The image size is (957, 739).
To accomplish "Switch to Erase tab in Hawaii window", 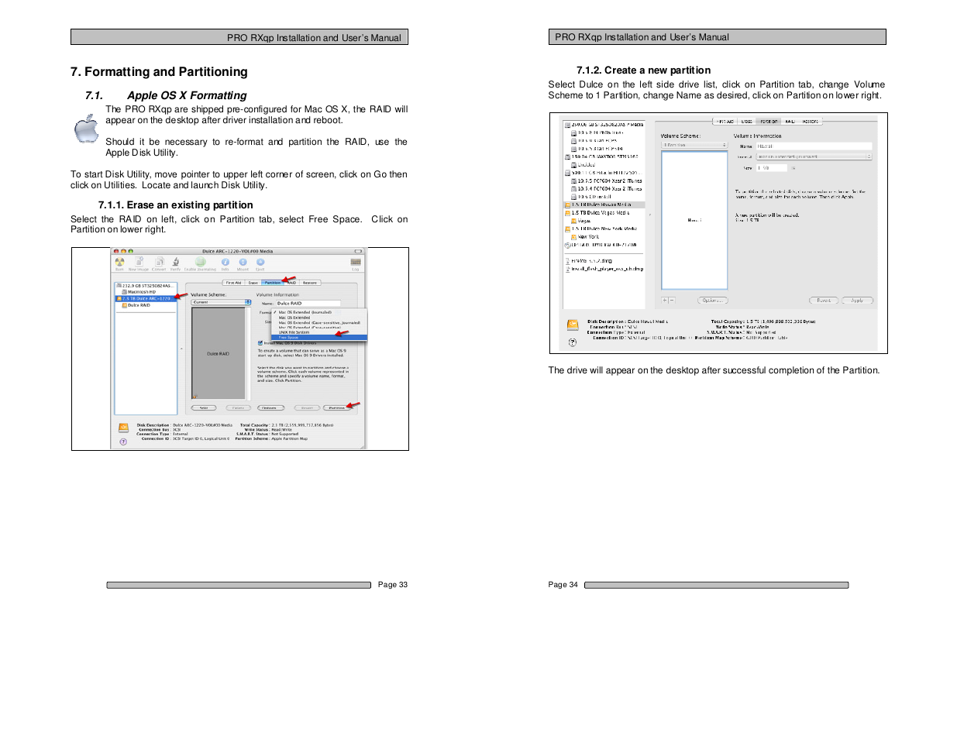I will point(747,122).
